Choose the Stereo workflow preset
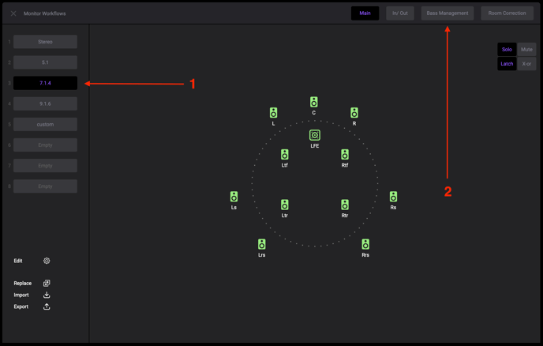 (x=45, y=41)
